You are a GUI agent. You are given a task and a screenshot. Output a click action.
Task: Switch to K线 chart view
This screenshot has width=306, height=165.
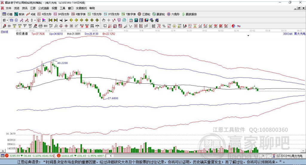tap(31, 14)
